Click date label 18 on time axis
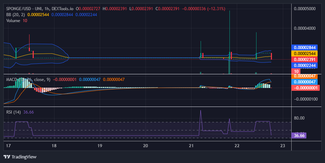 click(x=54, y=146)
